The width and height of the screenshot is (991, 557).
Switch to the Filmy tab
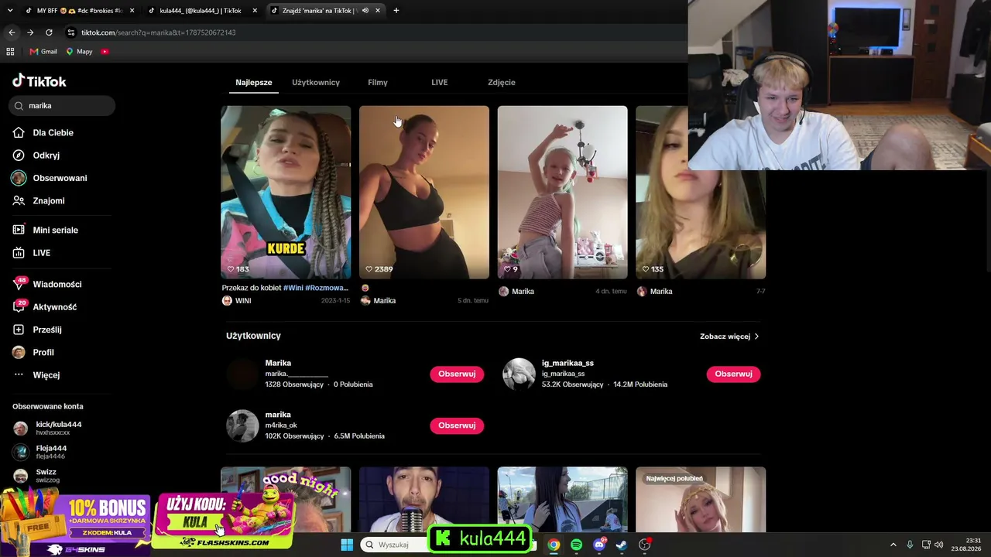[x=378, y=82]
